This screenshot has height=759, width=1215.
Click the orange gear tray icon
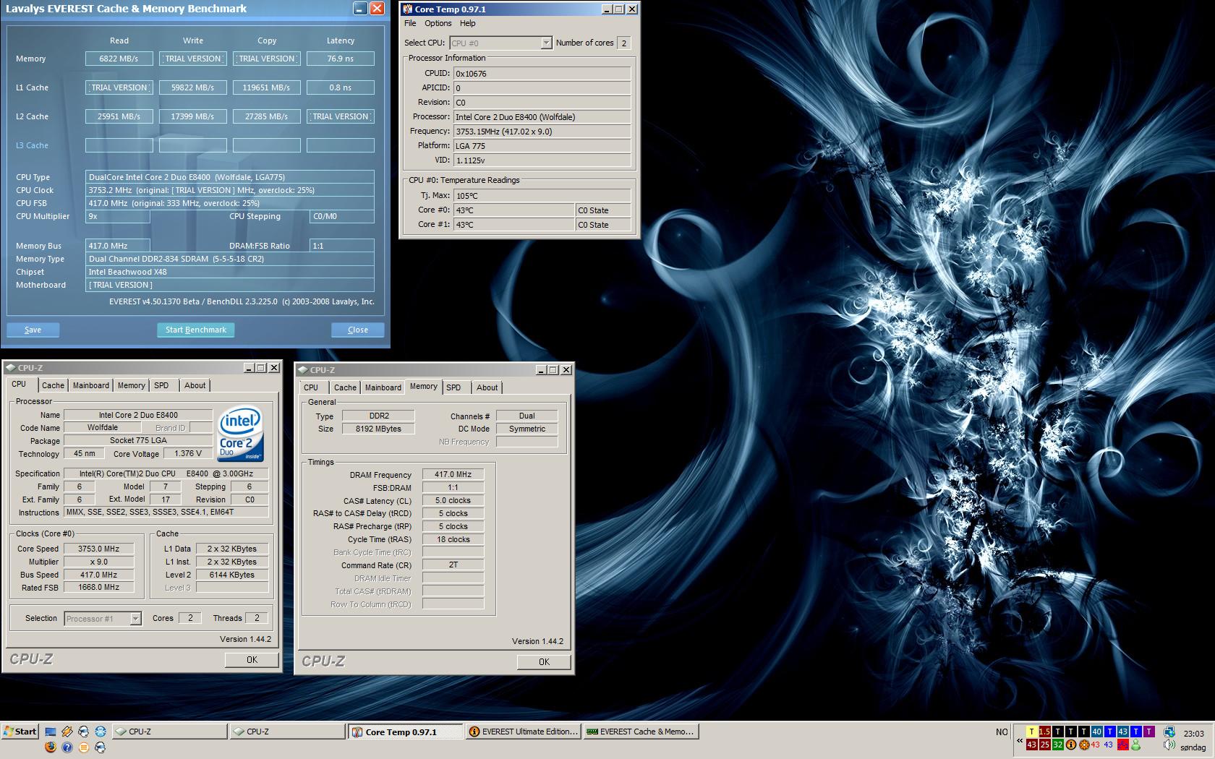[x=1084, y=745]
